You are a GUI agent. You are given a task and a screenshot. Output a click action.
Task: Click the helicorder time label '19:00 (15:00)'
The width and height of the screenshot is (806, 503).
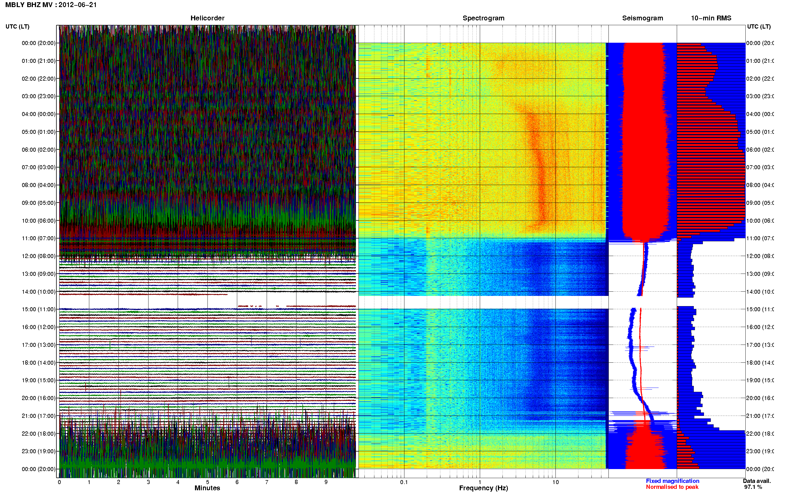(39, 381)
